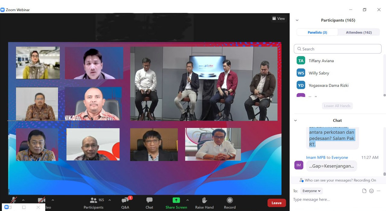Maximize the small floating window
The width and height of the screenshot is (386, 211).
click(24, 207)
